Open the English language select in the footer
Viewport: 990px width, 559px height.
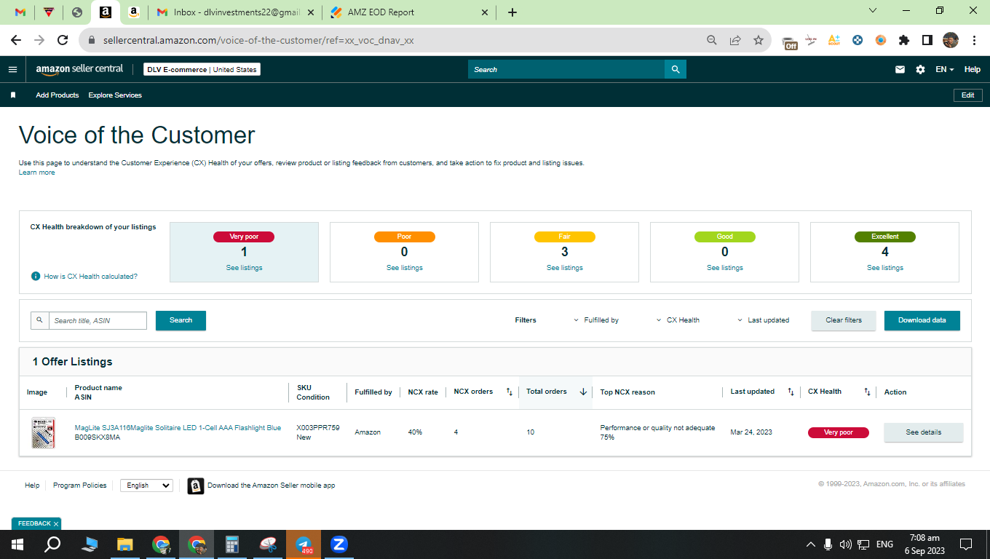[x=146, y=485]
